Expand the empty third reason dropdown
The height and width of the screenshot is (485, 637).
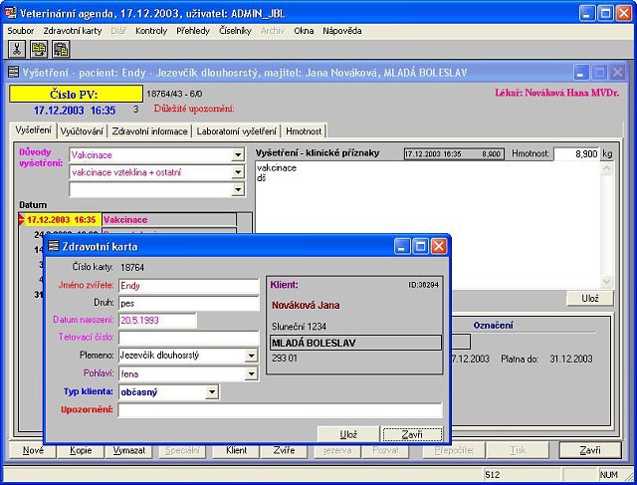tap(238, 189)
